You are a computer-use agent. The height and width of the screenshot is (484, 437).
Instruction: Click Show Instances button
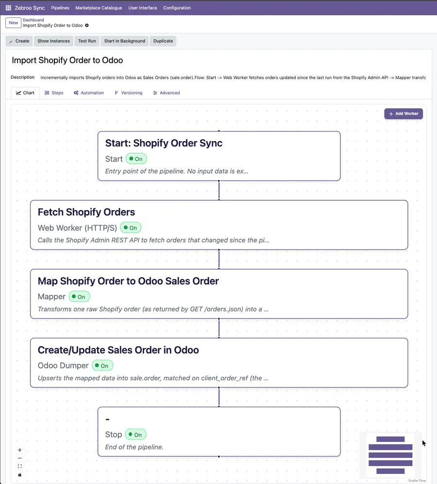[53, 41]
